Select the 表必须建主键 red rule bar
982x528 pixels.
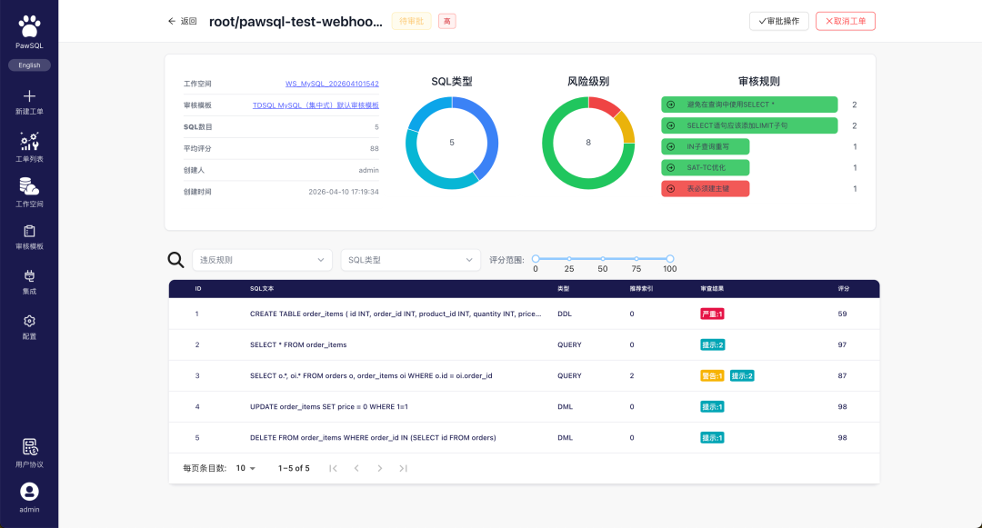(x=706, y=188)
